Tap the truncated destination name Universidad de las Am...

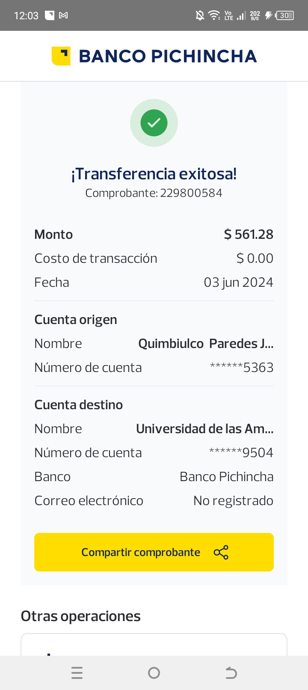[x=204, y=429]
